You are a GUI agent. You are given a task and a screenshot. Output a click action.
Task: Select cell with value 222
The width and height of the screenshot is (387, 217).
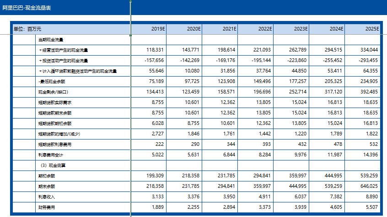(x=148, y=145)
